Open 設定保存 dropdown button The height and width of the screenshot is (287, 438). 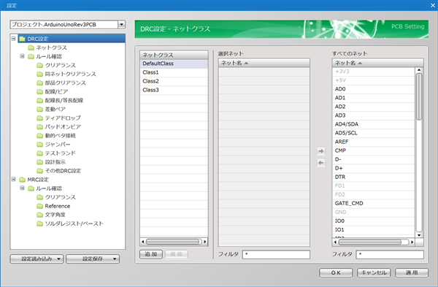(x=93, y=259)
